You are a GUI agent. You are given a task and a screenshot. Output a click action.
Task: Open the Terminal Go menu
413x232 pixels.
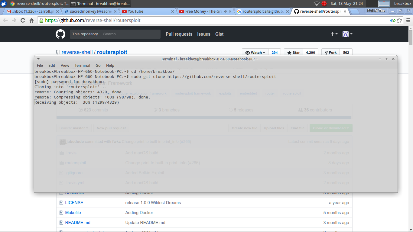[x=98, y=65]
